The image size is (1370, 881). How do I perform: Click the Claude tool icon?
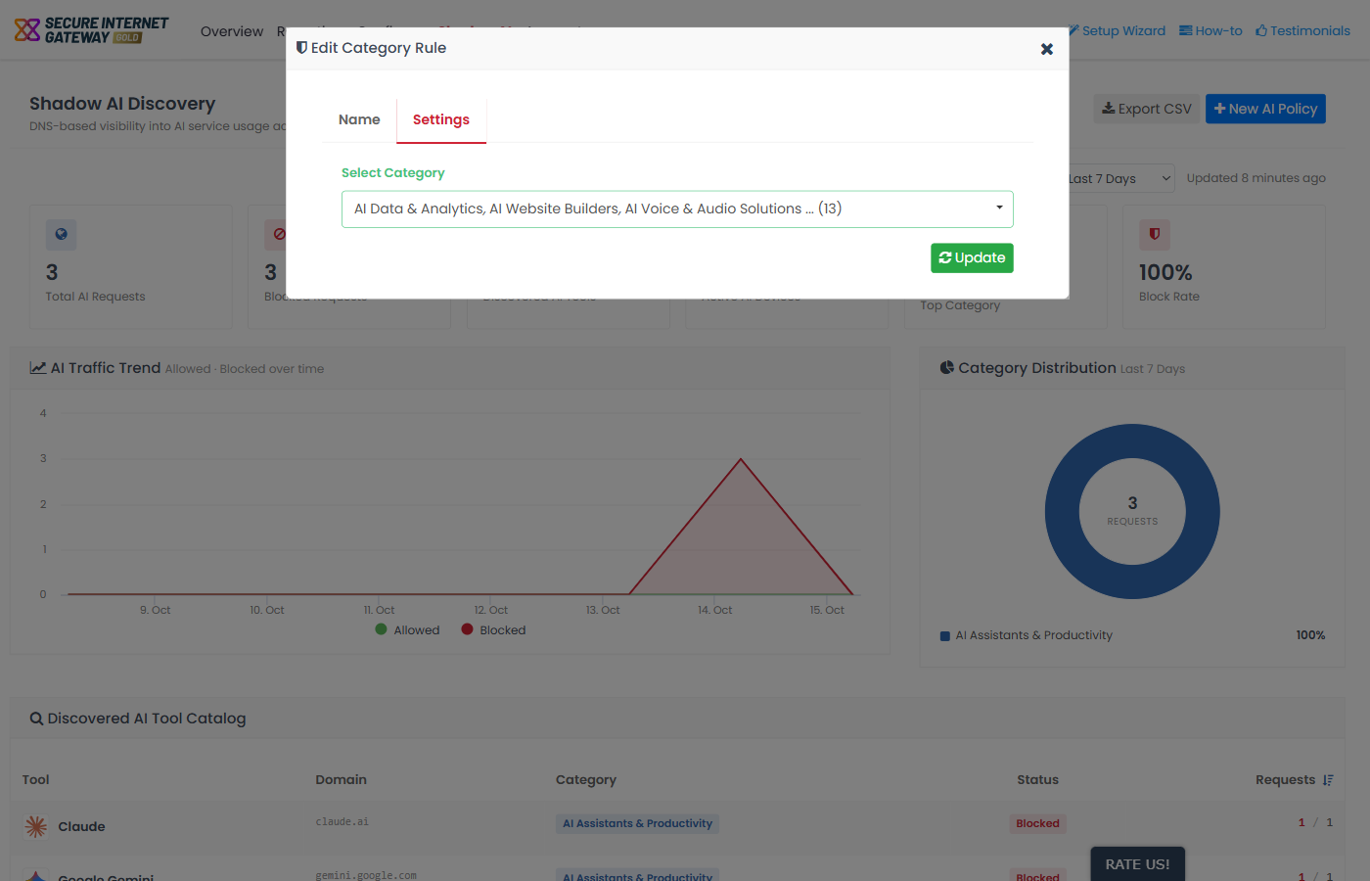(x=36, y=826)
